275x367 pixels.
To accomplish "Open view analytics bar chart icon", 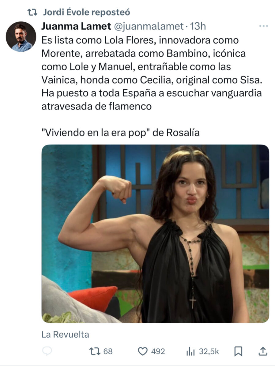I will [x=191, y=351].
